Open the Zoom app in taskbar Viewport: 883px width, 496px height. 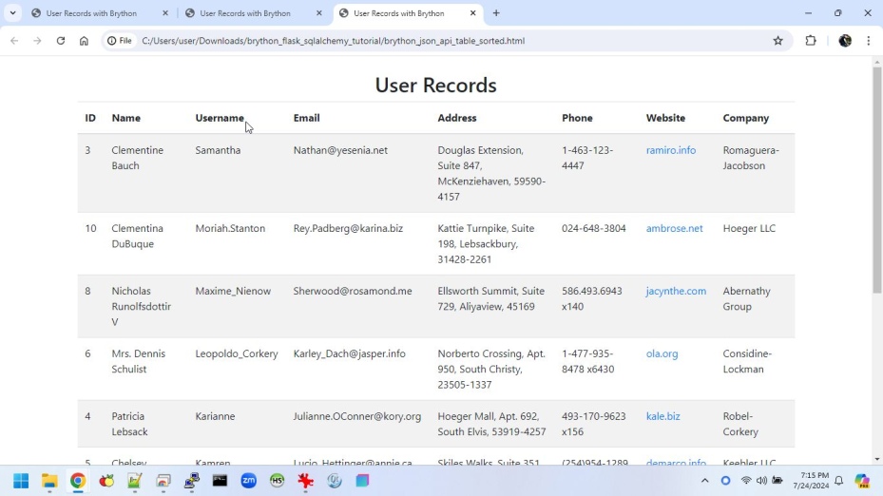[x=248, y=481]
